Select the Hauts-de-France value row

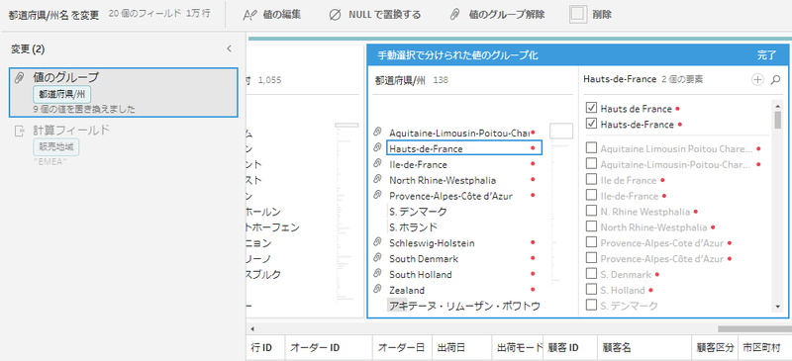coord(463,148)
